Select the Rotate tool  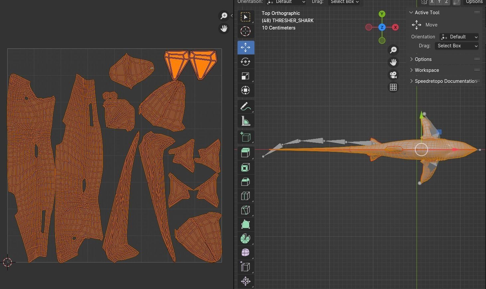point(245,62)
